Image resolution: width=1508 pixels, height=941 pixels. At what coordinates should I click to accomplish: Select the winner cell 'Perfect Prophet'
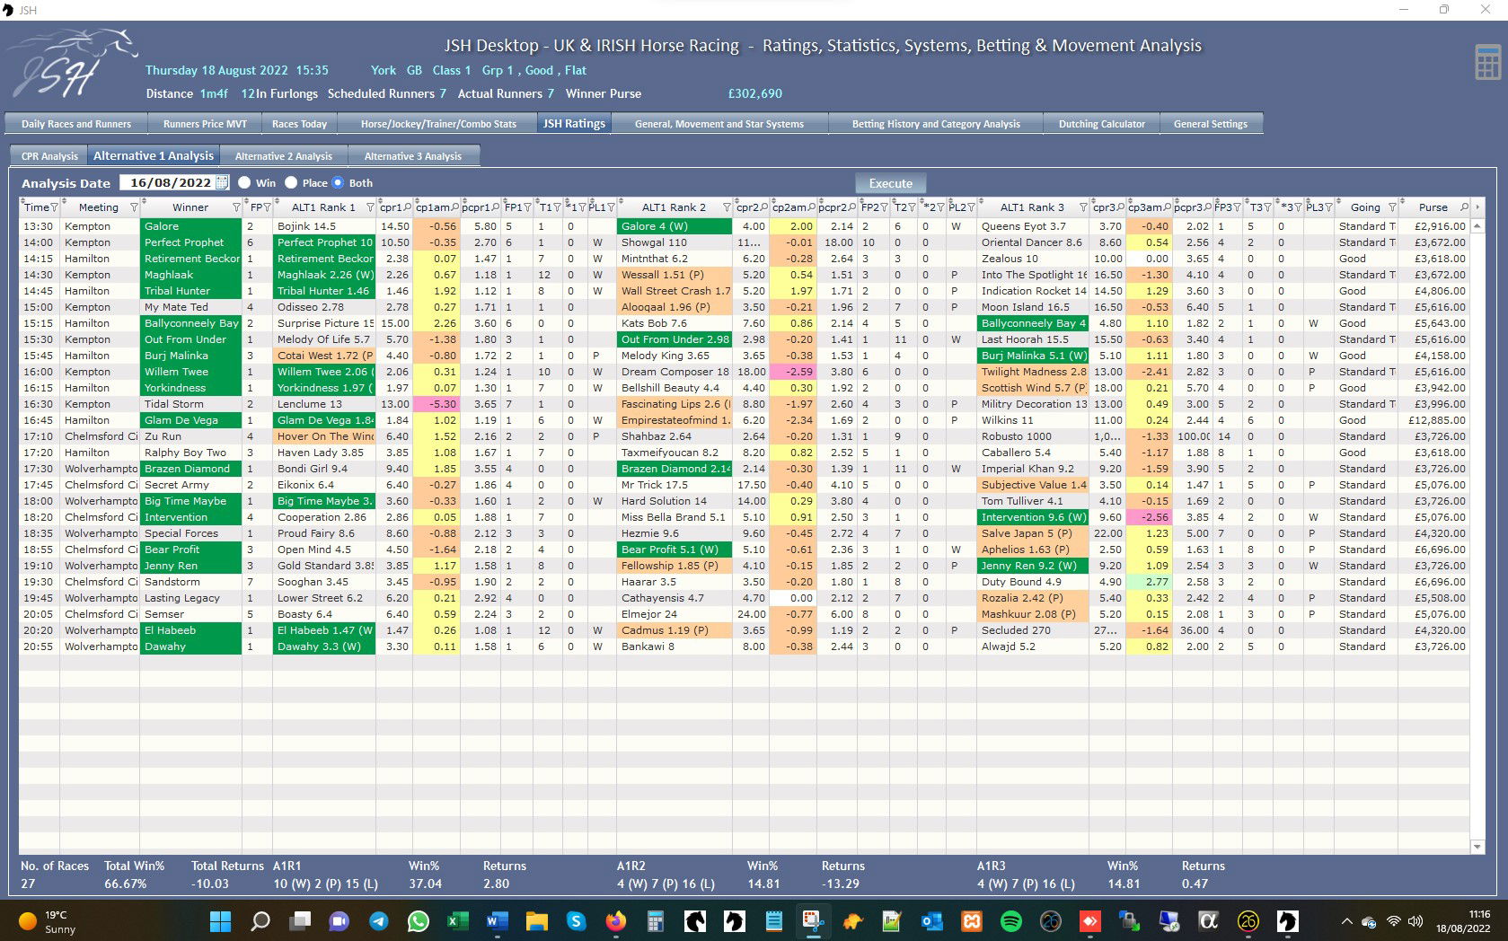tap(190, 242)
